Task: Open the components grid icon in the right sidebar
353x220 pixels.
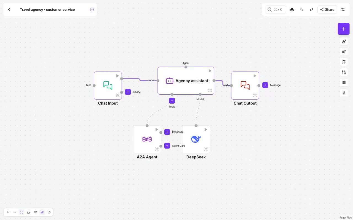Action: [x=344, y=52]
